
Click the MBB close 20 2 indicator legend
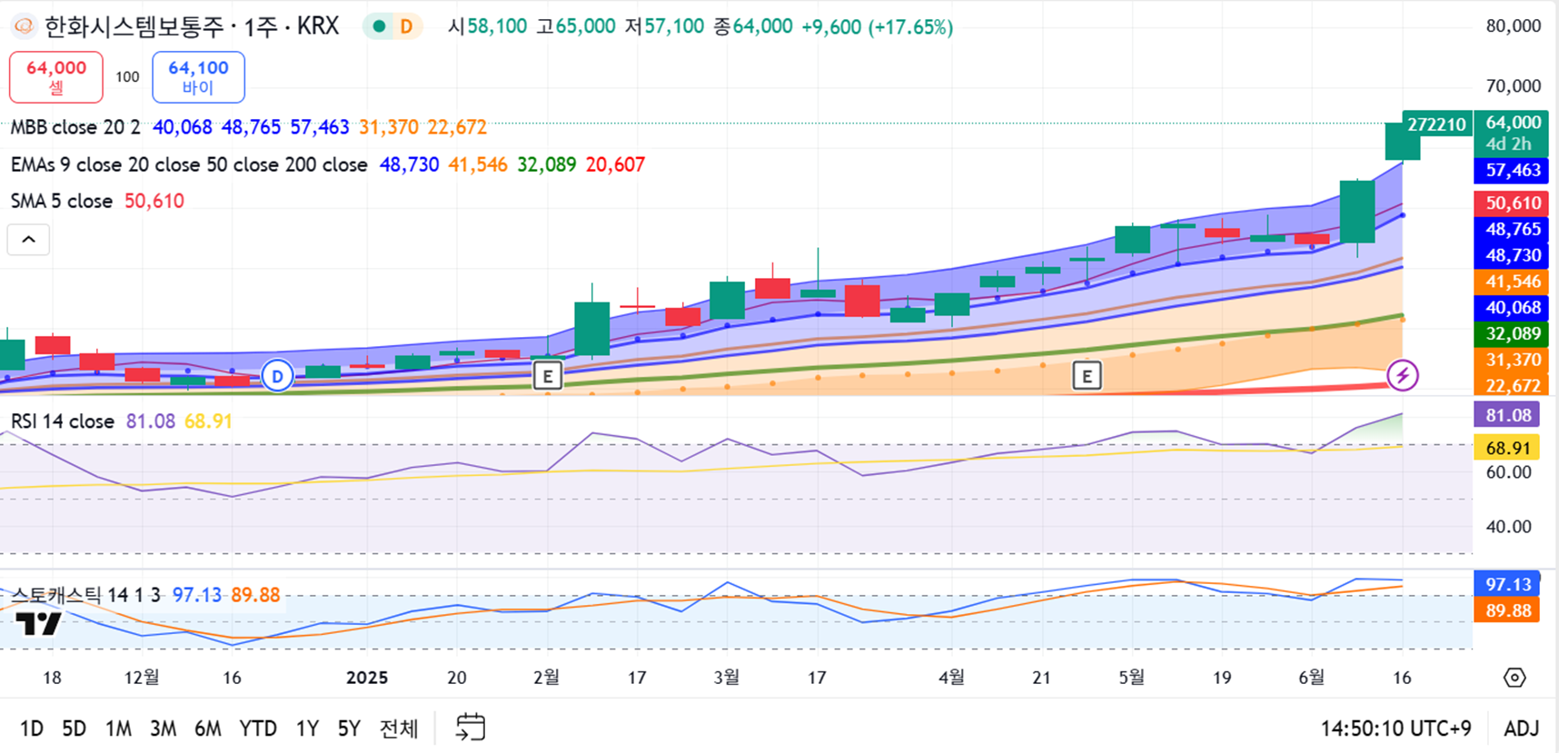click(x=75, y=127)
